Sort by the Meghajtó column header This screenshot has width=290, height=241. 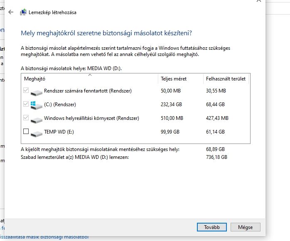click(x=90, y=79)
